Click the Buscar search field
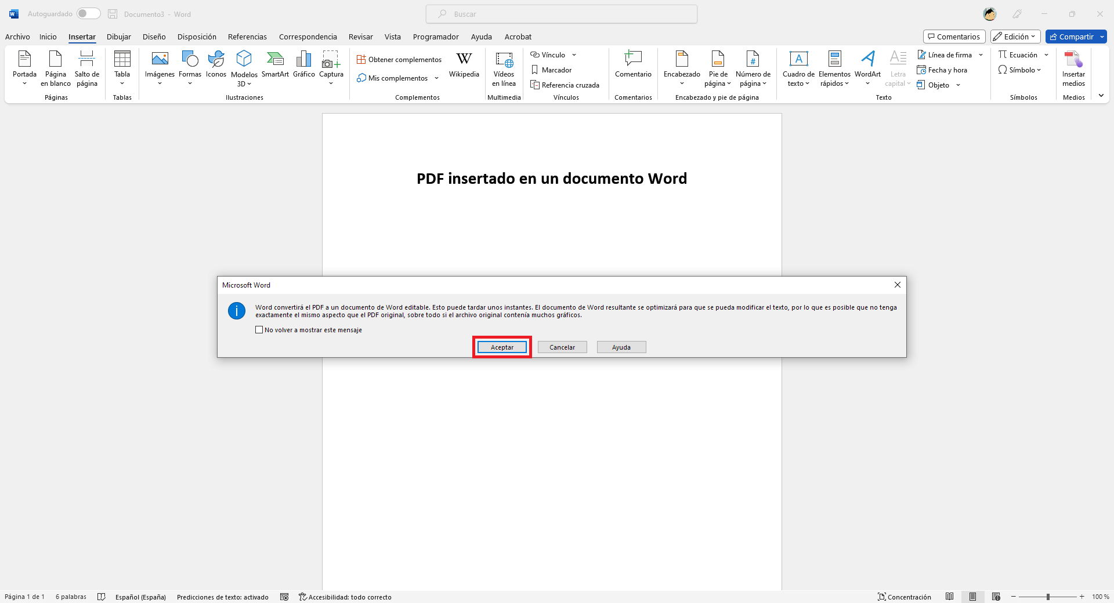The width and height of the screenshot is (1114, 603). pos(562,14)
